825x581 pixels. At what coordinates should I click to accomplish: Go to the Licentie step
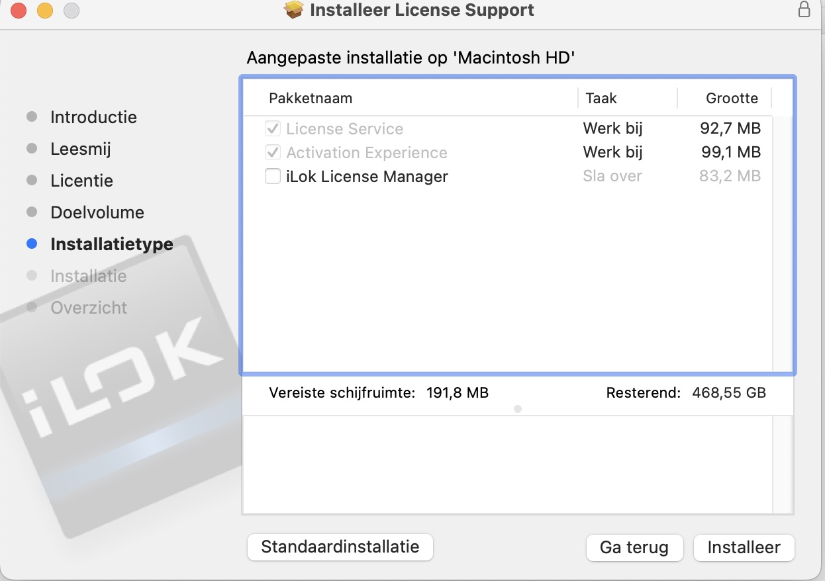pos(81,181)
